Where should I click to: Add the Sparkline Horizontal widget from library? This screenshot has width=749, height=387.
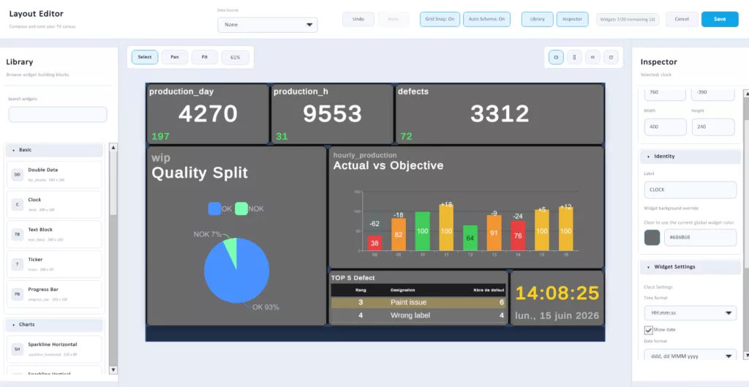pos(54,349)
